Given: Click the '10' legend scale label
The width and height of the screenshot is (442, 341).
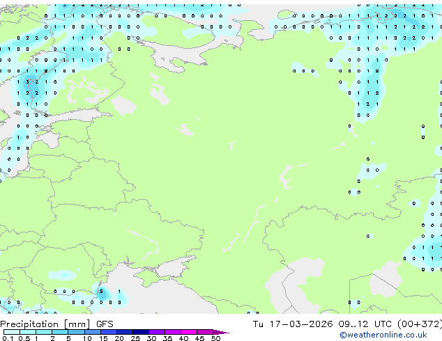Looking at the screenshot, I should coord(87,338).
